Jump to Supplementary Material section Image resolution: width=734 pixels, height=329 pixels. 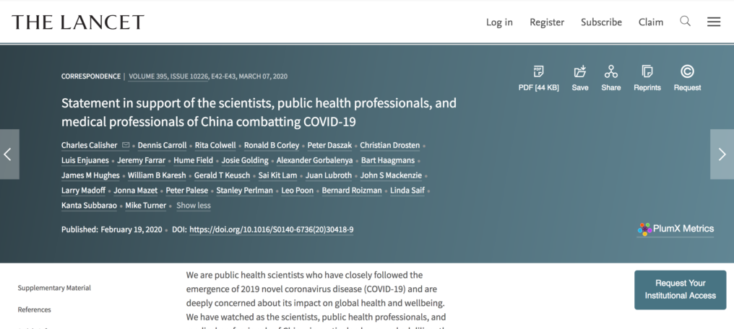[54, 288]
